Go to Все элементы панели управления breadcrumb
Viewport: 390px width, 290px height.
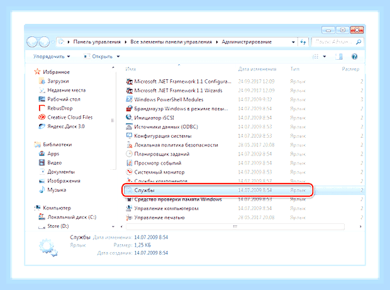[x=171, y=42]
